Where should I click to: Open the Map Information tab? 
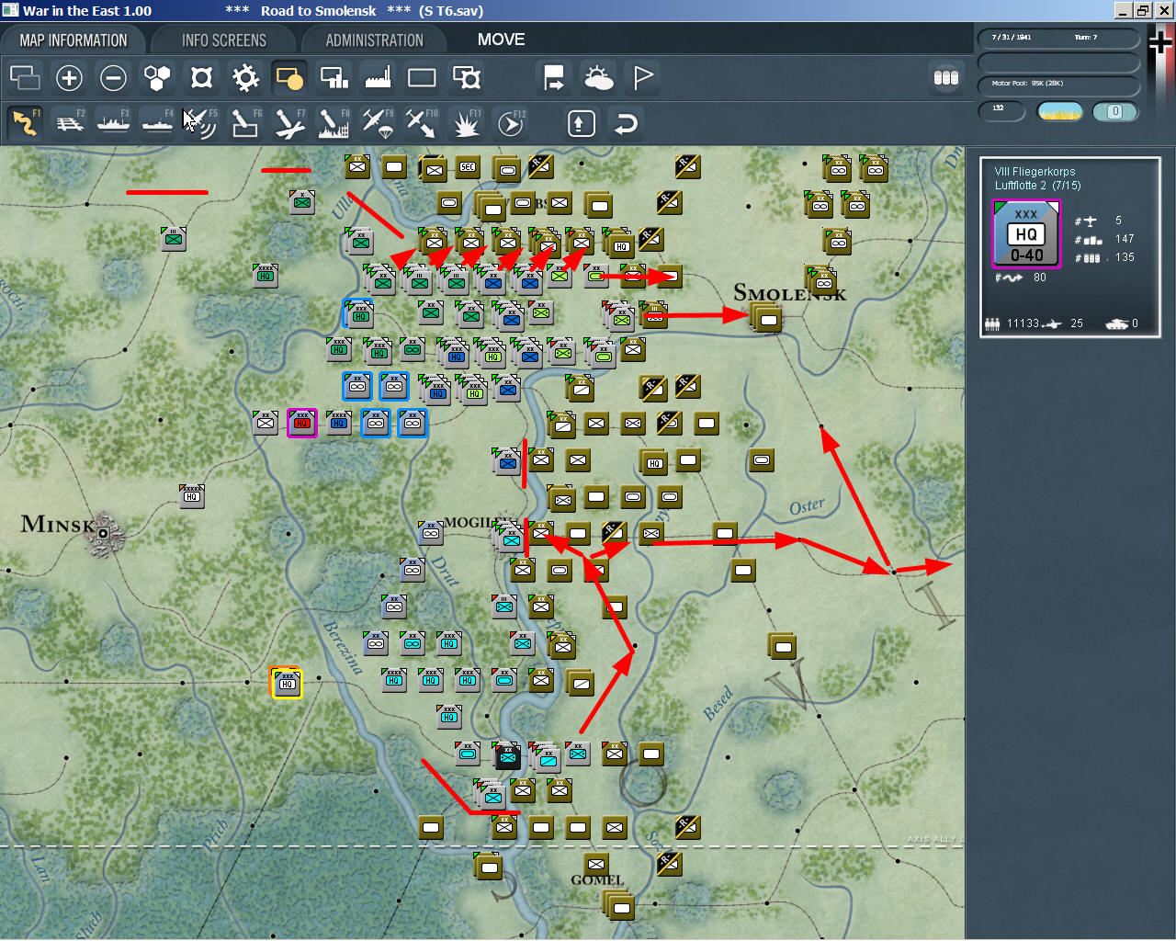coord(73,40)
